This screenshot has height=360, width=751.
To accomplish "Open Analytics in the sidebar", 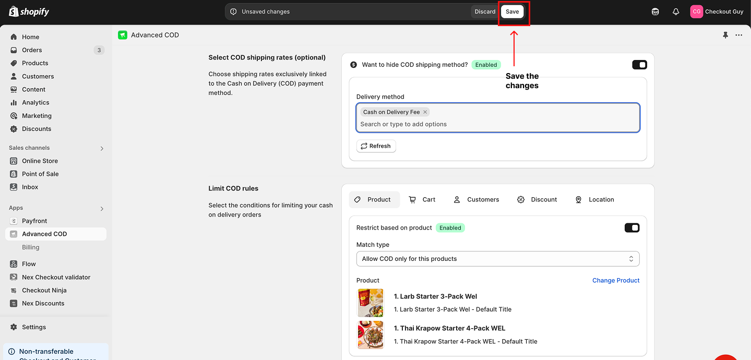I will pyautogui.click(x=35, y=103).
